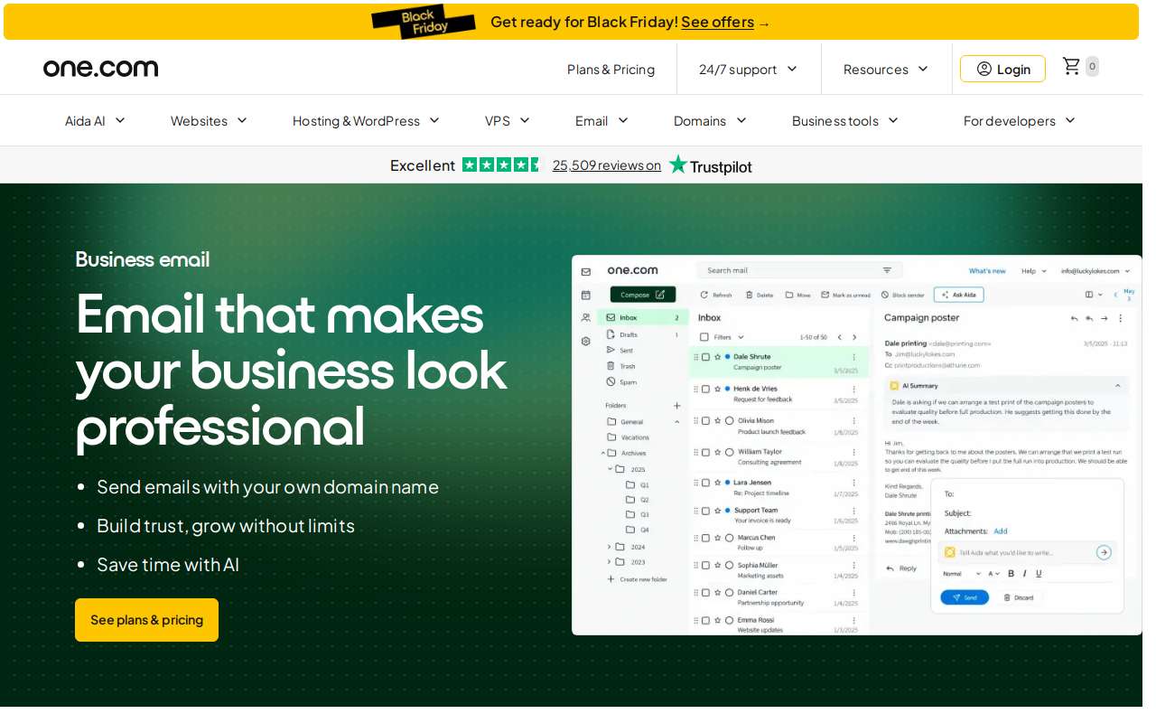The height and width of the screenshot is (723, 1156).
Task: Click the Compose button in the email preview
Action: (643, 295)
